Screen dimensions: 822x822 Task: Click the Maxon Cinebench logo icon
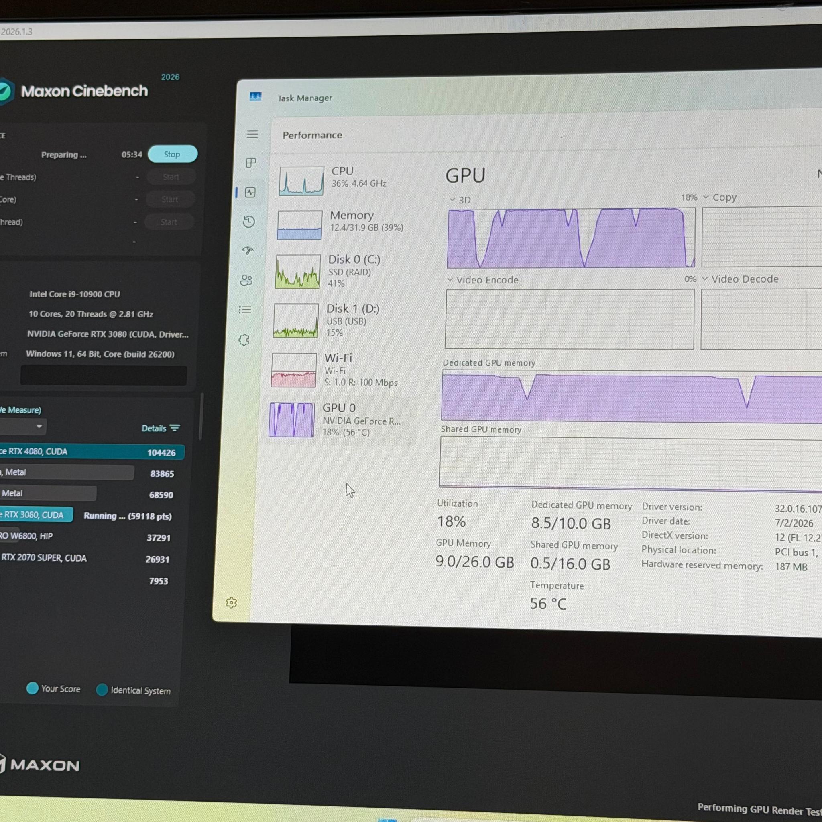point(6,91)
